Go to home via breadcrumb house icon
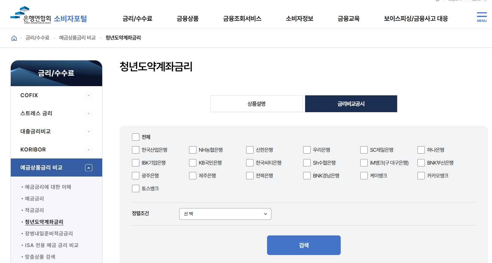This screenshot has width=492, height=263. pos(14,38)
